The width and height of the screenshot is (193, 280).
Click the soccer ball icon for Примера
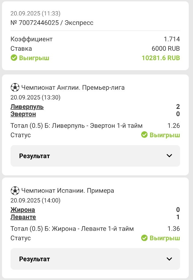pyautogui.click(x=15, y=190)
